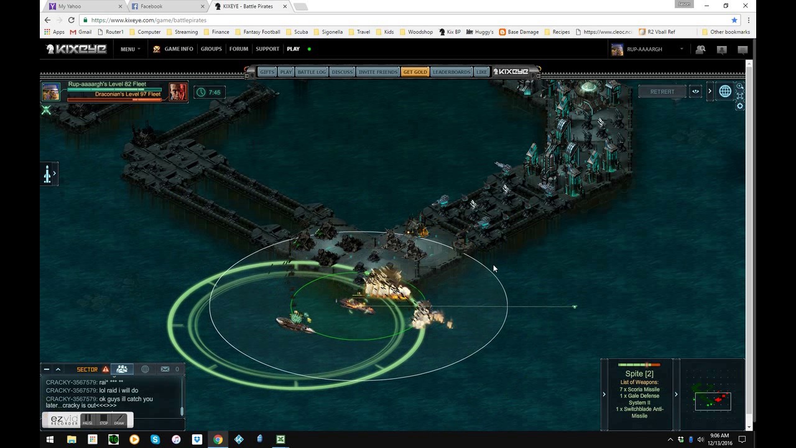The width and height of the screenshot is (796, 448).
Task: Open FORUM menu item
Action: point(239,49)
